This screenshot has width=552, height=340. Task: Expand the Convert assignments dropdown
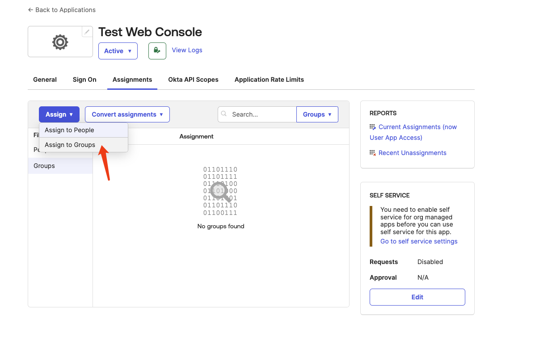(x=127, y=114)
